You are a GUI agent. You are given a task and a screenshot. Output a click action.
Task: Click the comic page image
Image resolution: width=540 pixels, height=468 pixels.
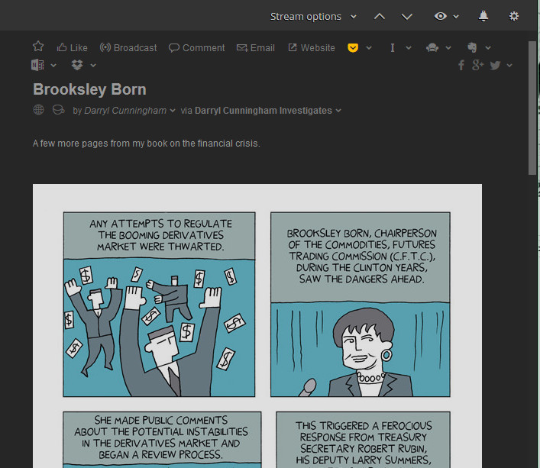point(257,325)
